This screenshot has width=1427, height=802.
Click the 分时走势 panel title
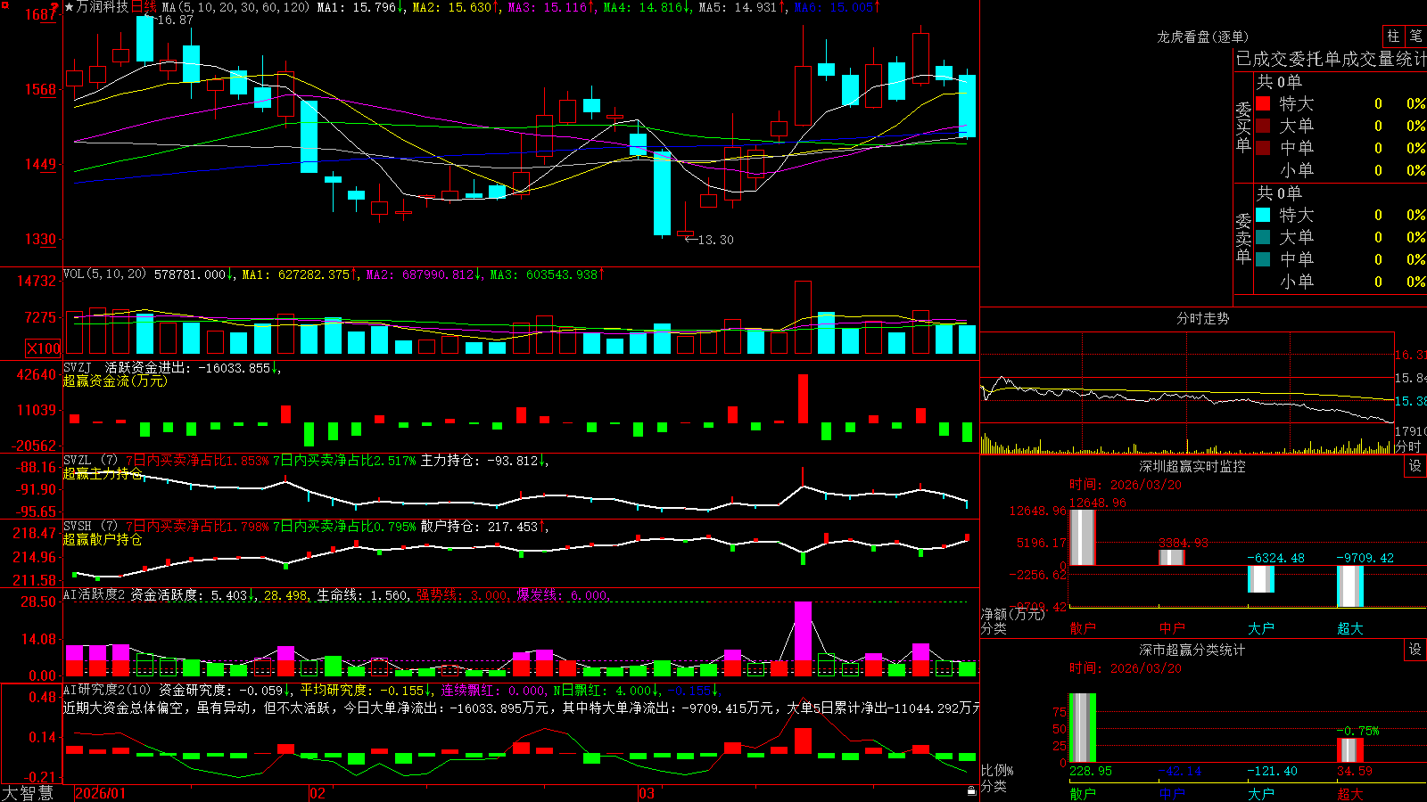pyautogui.click(x=1202, y=318)
